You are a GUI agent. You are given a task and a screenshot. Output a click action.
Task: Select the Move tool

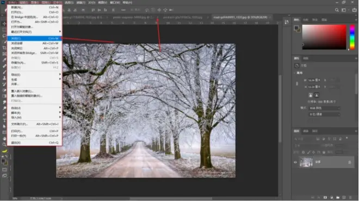click(x=4, y=24)
